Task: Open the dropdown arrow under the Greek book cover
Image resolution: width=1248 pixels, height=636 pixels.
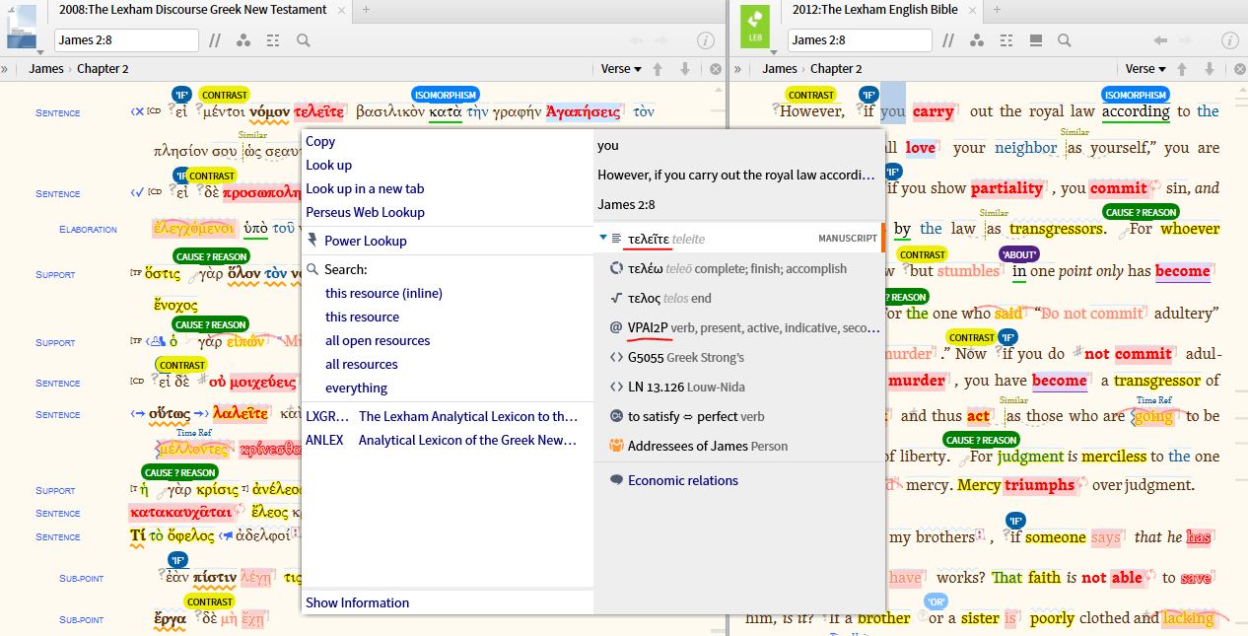Action: (41, 52)
